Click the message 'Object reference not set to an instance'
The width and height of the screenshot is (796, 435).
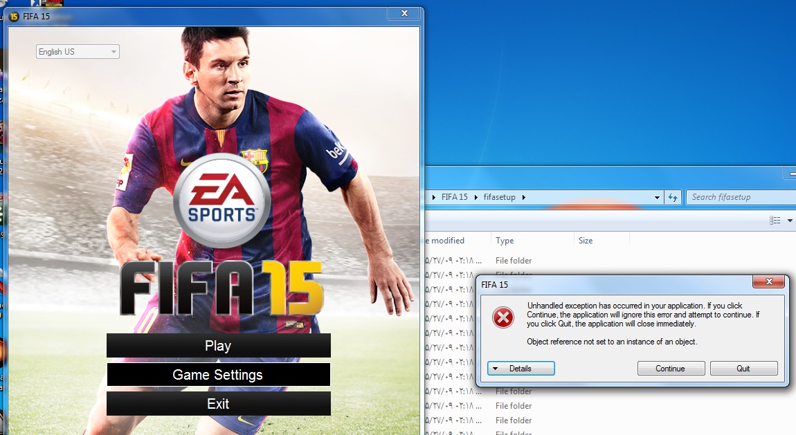tap(612, 342)
